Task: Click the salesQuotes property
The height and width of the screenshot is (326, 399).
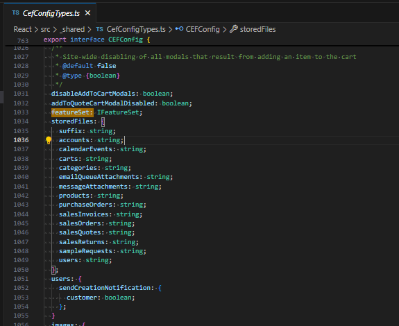Action: click(80, 232)
